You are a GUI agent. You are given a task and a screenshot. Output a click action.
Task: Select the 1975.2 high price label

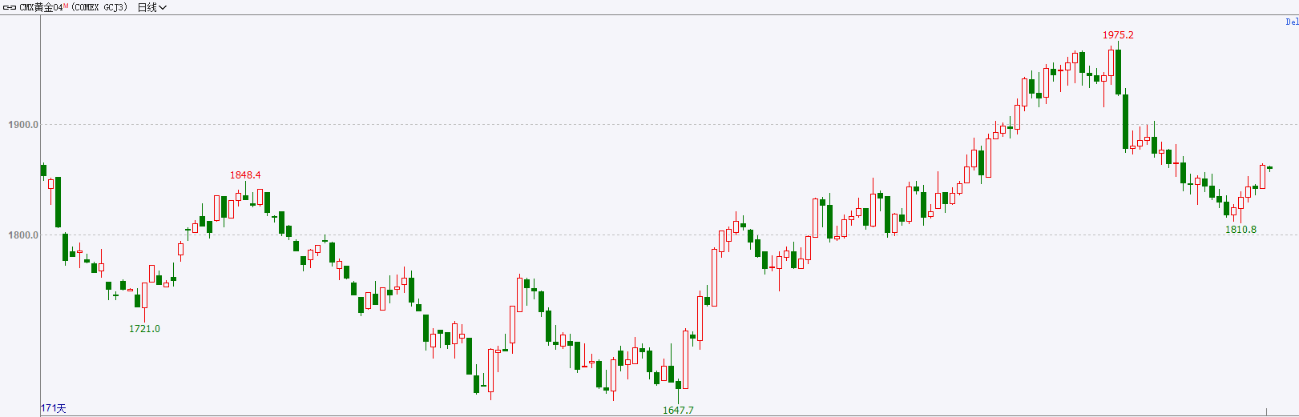pos(1118,35)
